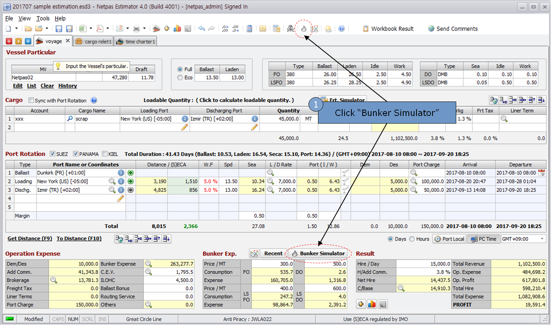
Task: Expand the Excel export dropdown arrow
Action: (91, 28)
